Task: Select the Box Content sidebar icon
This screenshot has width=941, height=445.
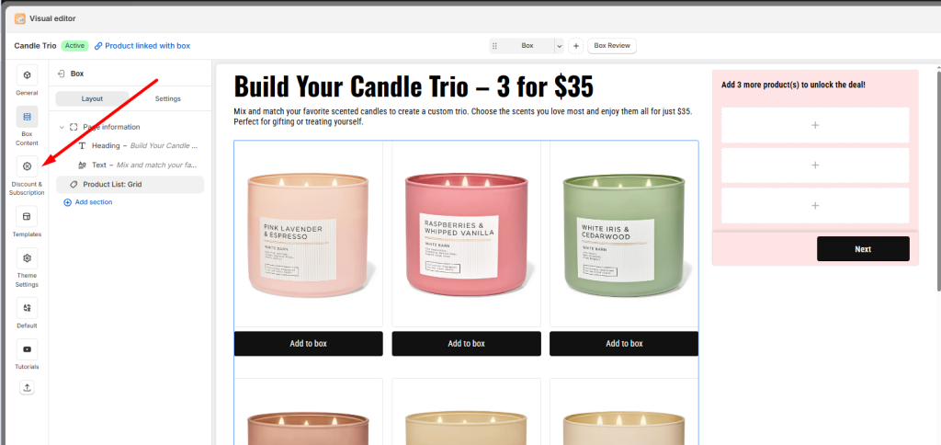Action: point(27,117)
